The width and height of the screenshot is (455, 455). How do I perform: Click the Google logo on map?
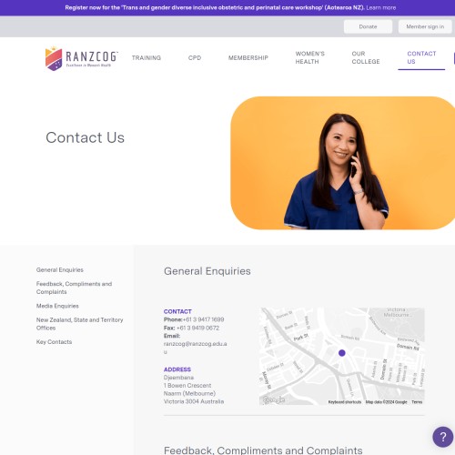274,399
